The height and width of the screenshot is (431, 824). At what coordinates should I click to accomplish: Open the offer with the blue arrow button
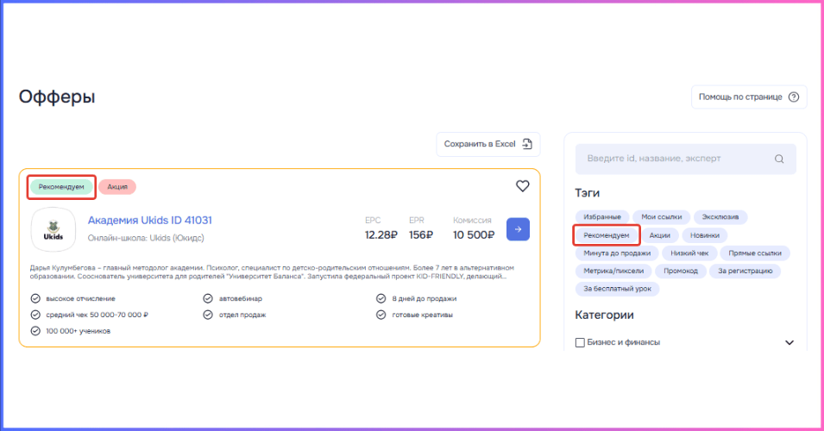(x=518, y=229)
